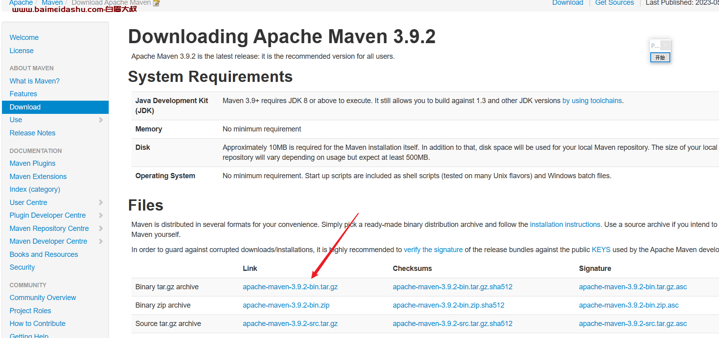This screenshot has height=338, width=719.
Task: Click 'Download Apache Maven' breadcrumb text
Action: point(111,2)
